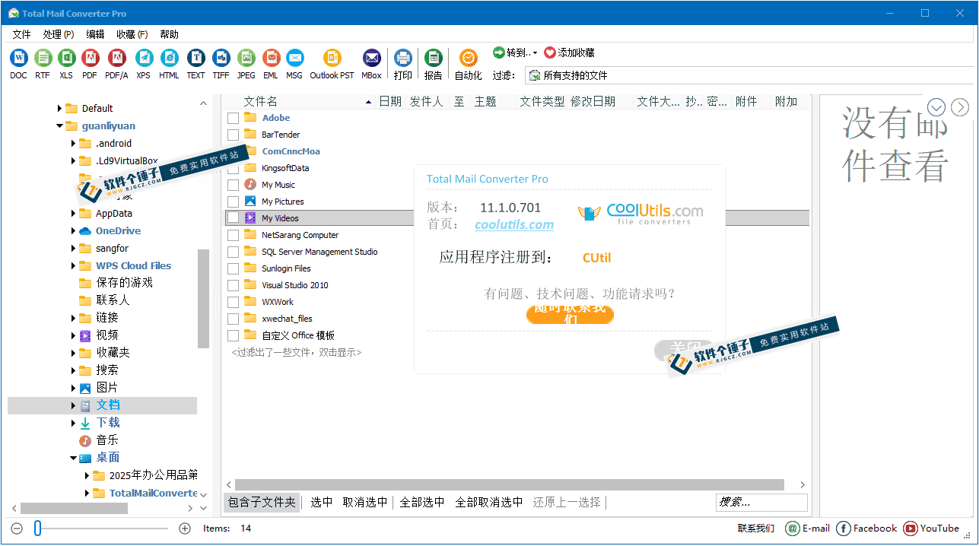The image size is (979, 546).
Task: Select PDF/A output icon
Action: (116, 58)
